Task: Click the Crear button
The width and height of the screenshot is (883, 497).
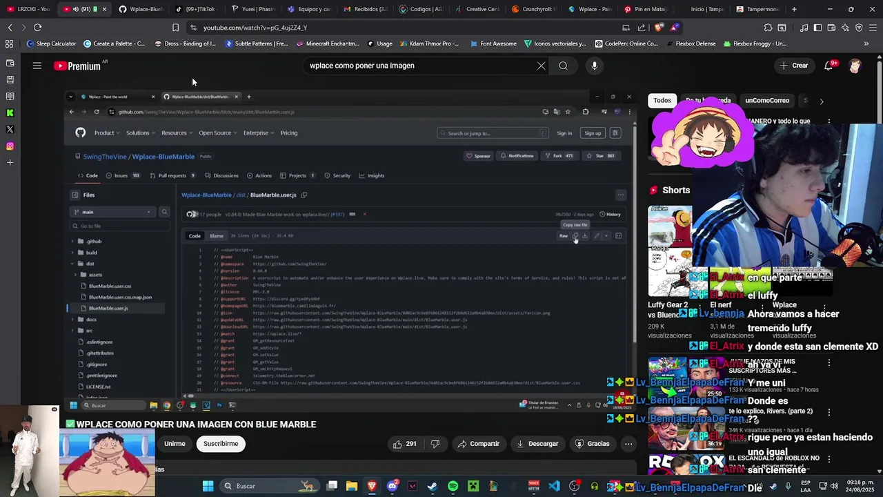Action: (793, 66)
